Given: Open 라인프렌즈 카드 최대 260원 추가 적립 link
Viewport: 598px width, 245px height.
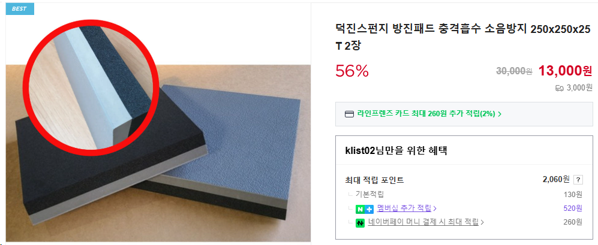Looking at the screenshot, I should click(426, 114).
